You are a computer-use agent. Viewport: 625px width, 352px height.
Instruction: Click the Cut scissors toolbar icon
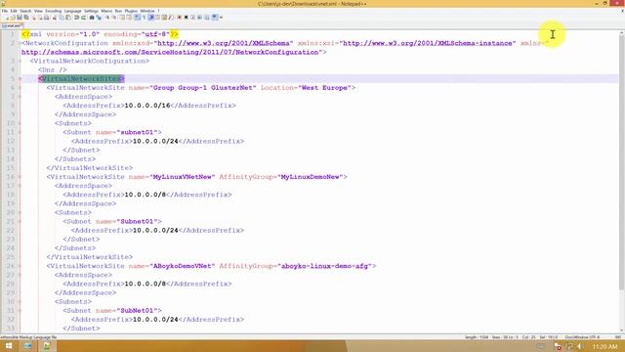click(55, 18)
